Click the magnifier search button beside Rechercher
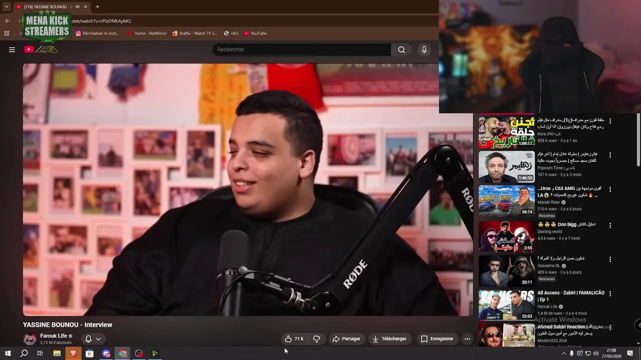This screenshot has width=641, height=360. point(402,49)
